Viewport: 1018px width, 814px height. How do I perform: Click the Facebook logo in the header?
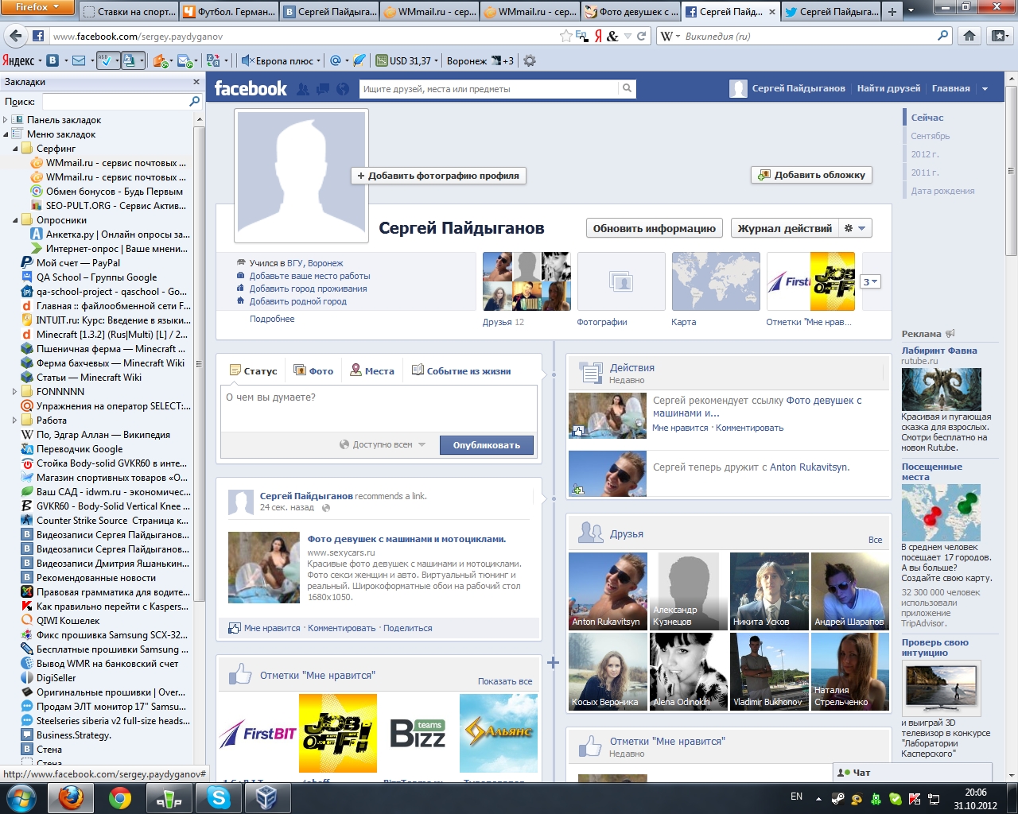pos(251,88)
